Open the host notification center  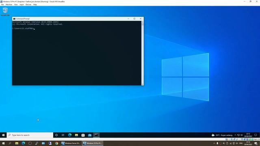click(x=256, y=143)
